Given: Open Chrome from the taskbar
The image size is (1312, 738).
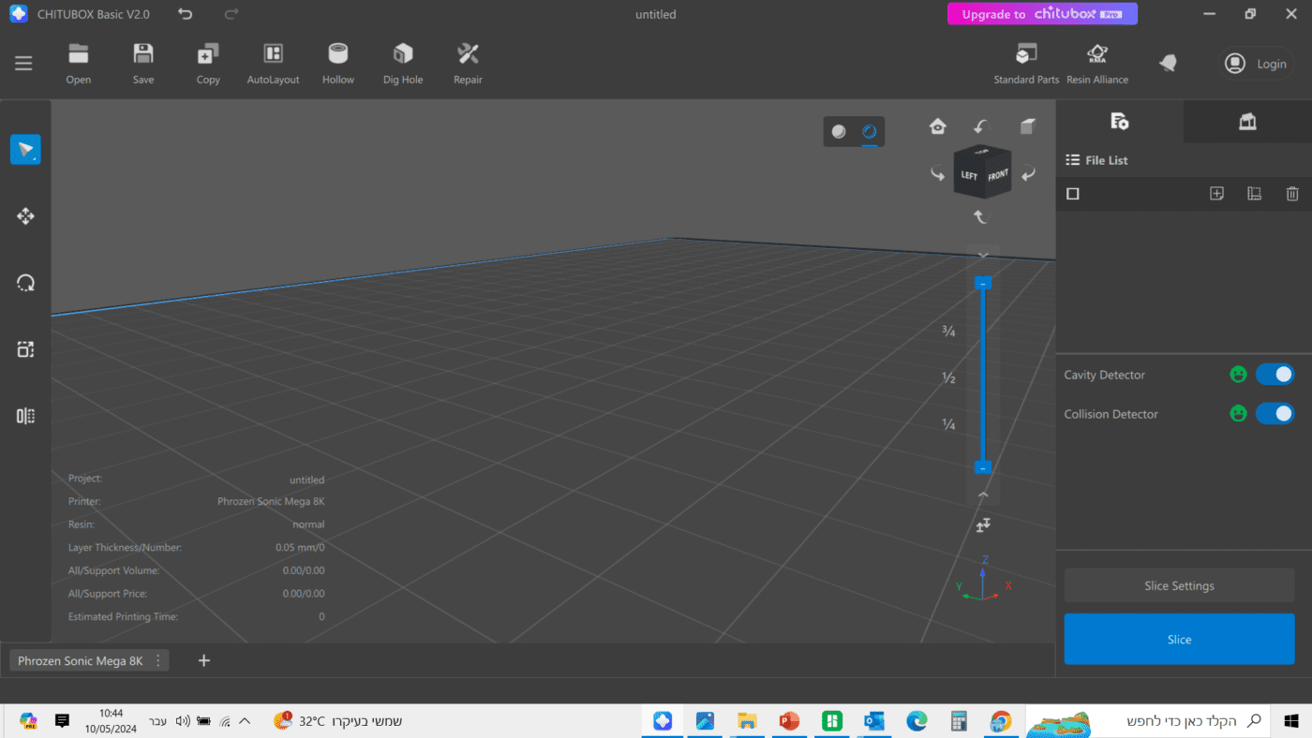Looking at the screenshot, I should [x=1001, y=721].
